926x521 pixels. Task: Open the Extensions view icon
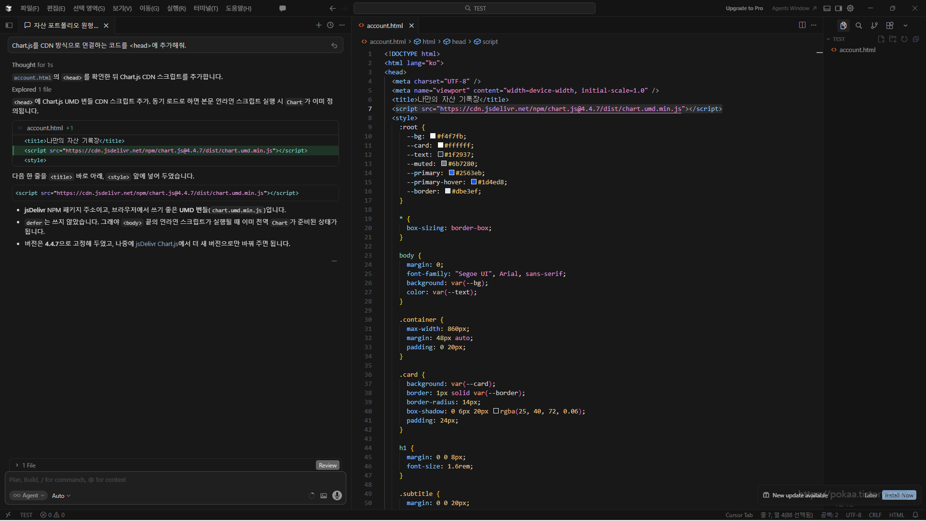(890, 26)
